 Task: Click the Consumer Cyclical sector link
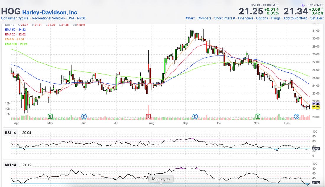point(15,18)
